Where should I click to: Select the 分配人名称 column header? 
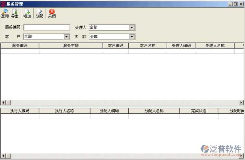pyautogui.click(x=154, y=111)
